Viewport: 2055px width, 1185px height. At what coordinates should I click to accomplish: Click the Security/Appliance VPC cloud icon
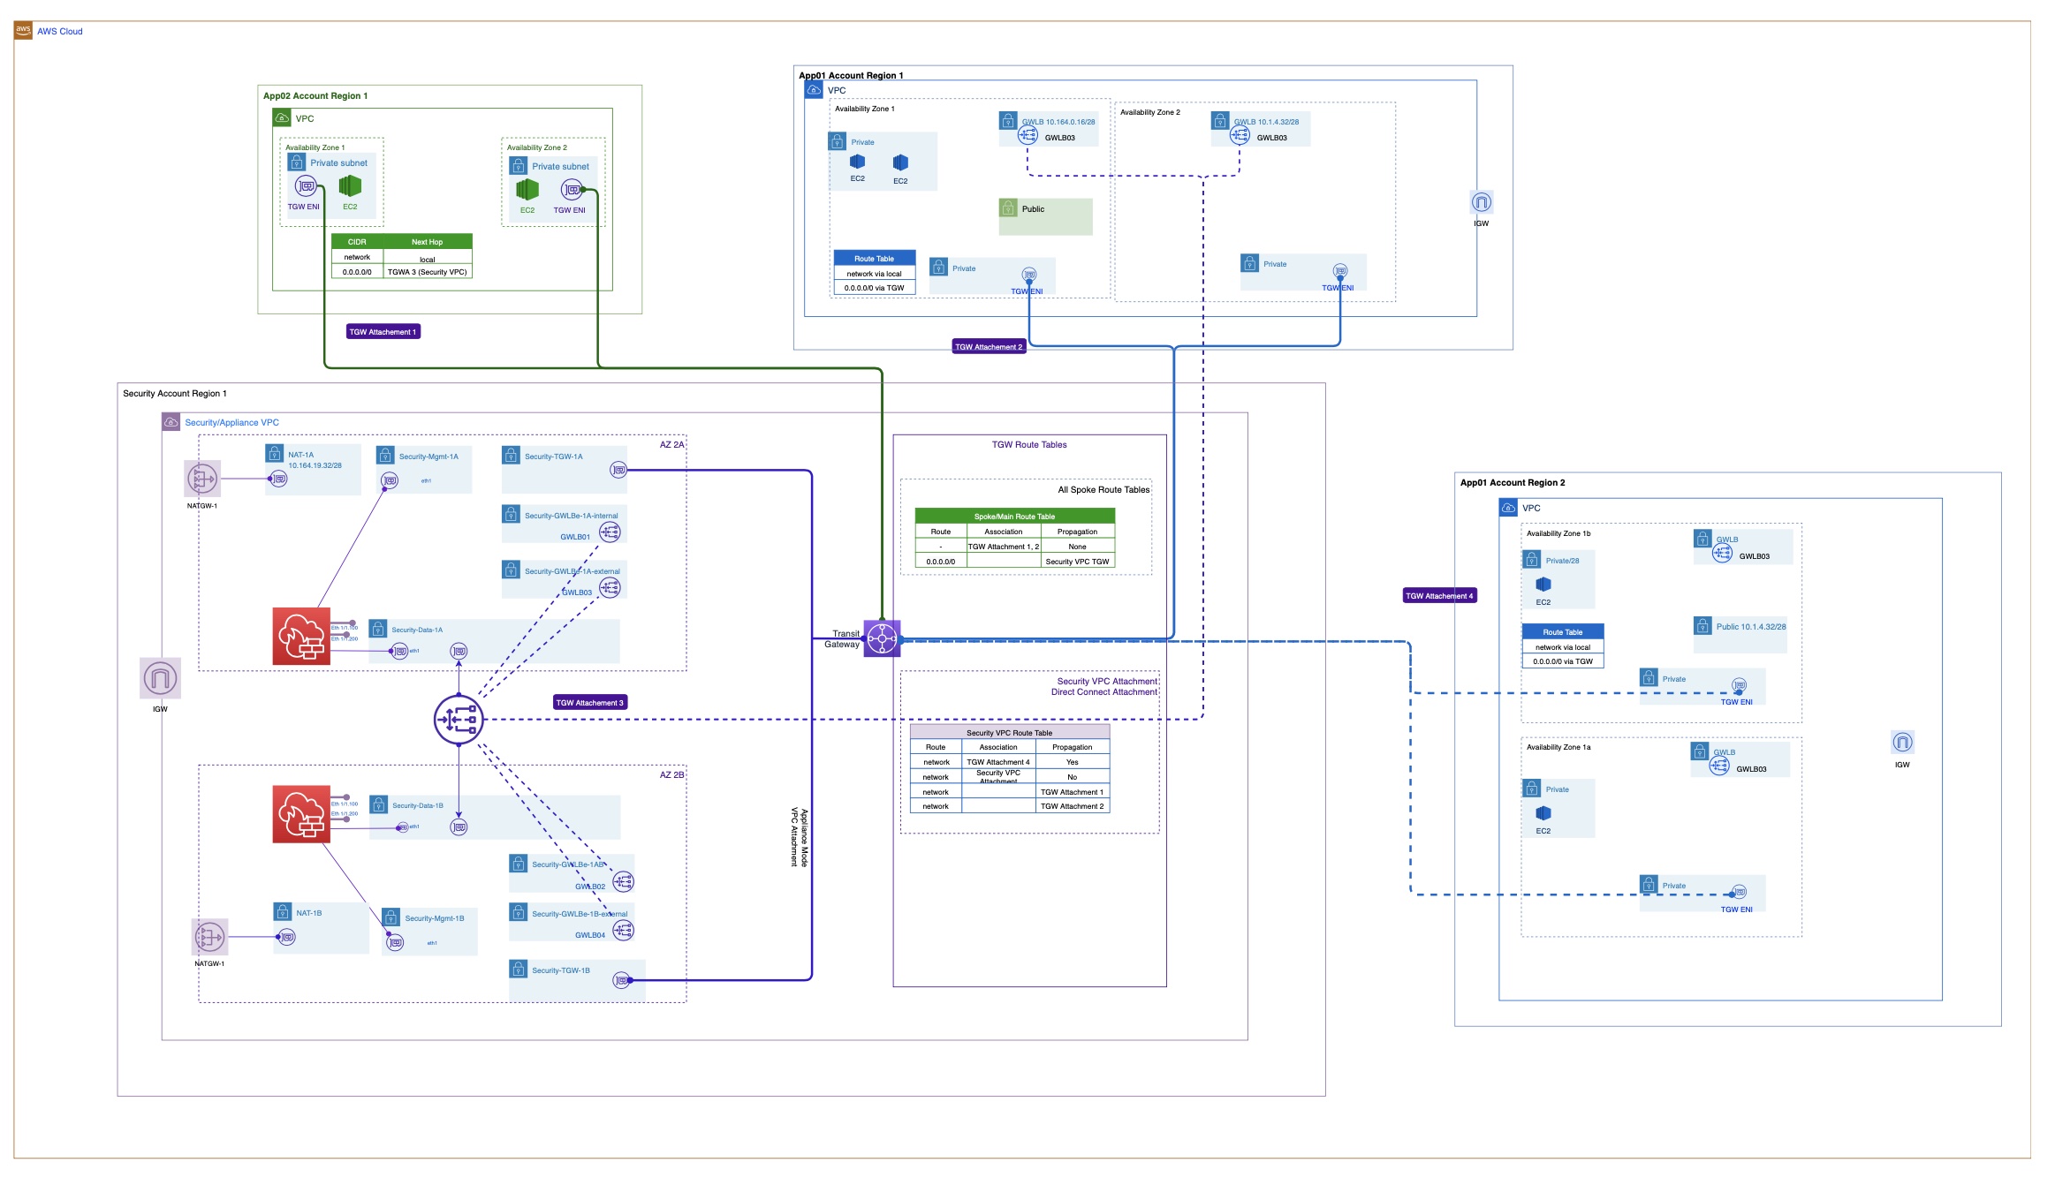pyautogui.click(x=171, y=422)
